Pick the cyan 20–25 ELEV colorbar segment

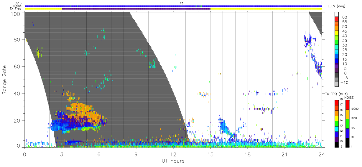point(337,52)
